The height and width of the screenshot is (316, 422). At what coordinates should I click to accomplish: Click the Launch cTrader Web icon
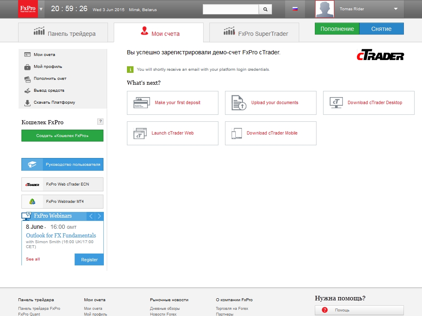point(140,133)
